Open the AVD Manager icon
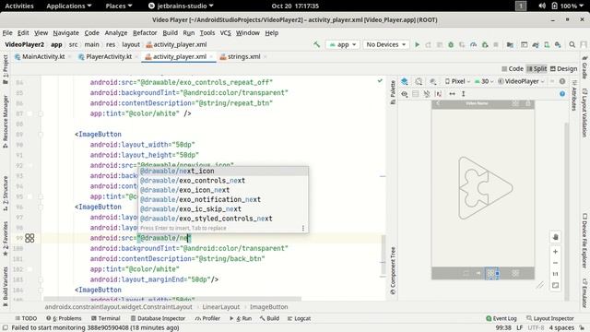590x332 pixels. [x=547, y=44]
